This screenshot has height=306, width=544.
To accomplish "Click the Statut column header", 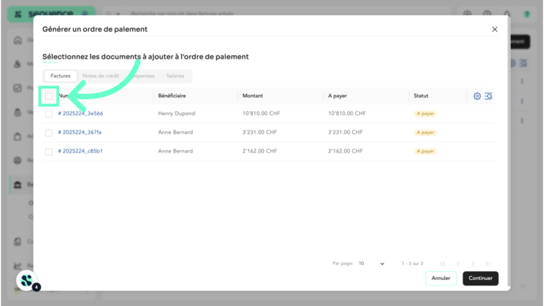I will tap(421, 96).
